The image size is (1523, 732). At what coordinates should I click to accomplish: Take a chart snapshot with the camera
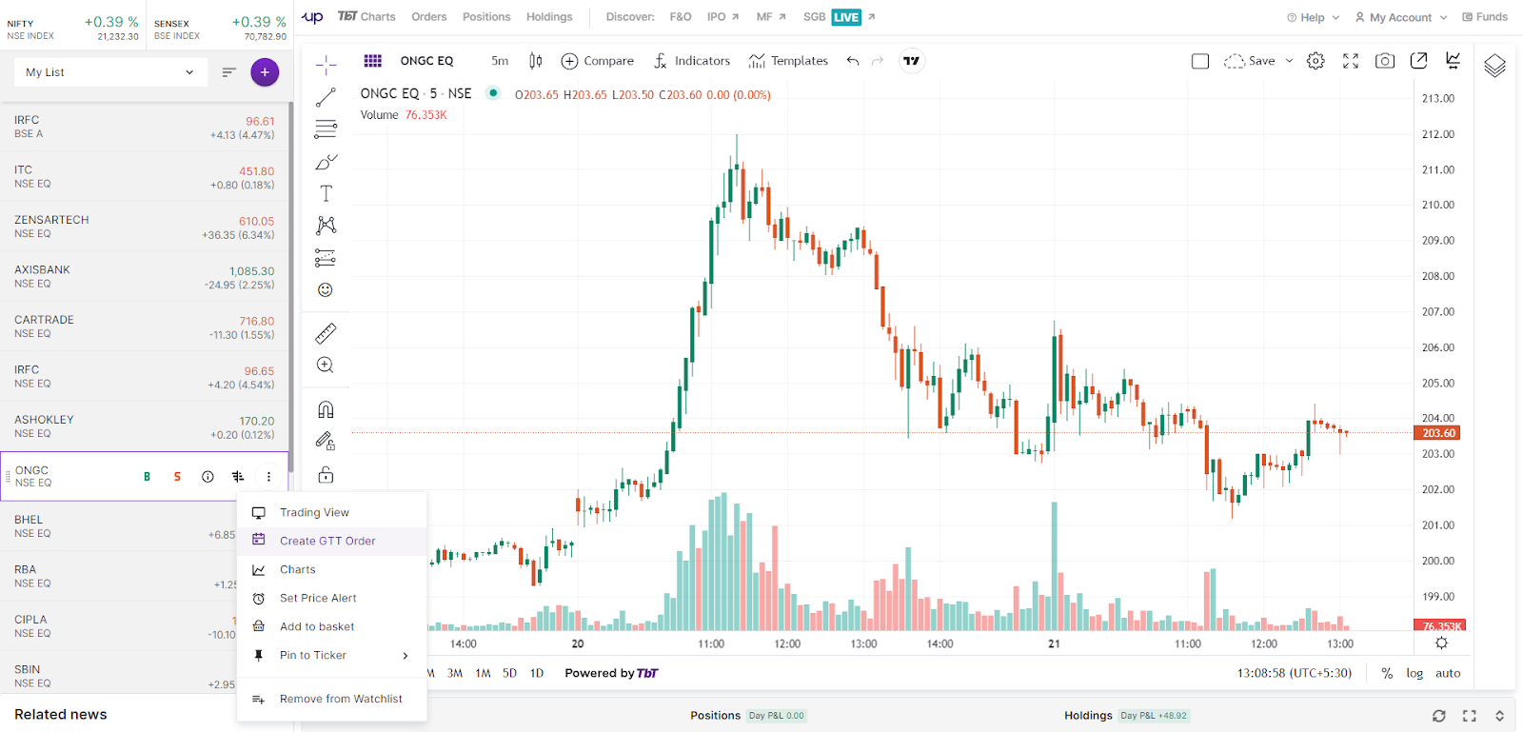coord(1385,61)
